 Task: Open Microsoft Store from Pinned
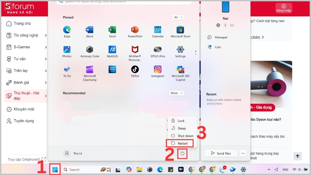click(180, 32)
